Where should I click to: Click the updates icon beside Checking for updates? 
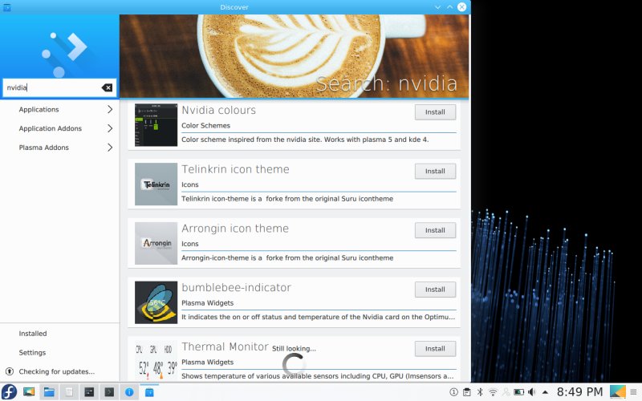coord(10,371)
